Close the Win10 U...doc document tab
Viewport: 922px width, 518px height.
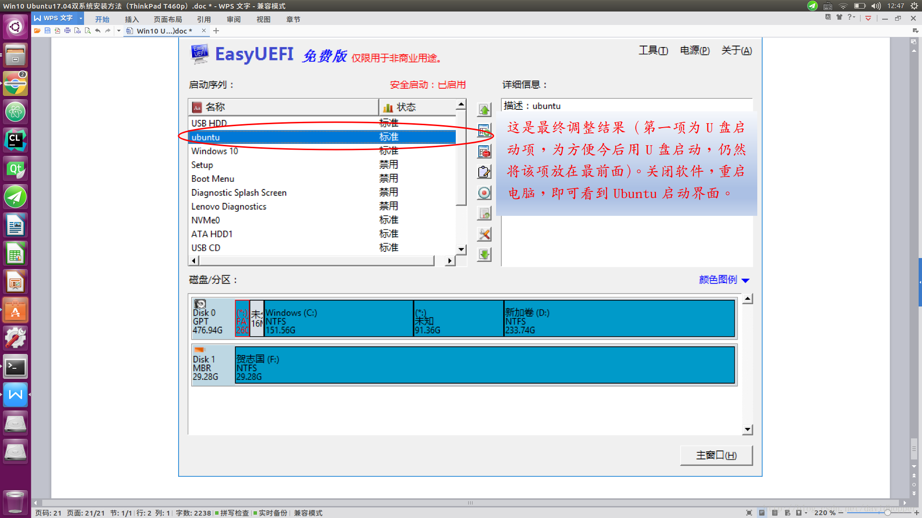point(204,31)
